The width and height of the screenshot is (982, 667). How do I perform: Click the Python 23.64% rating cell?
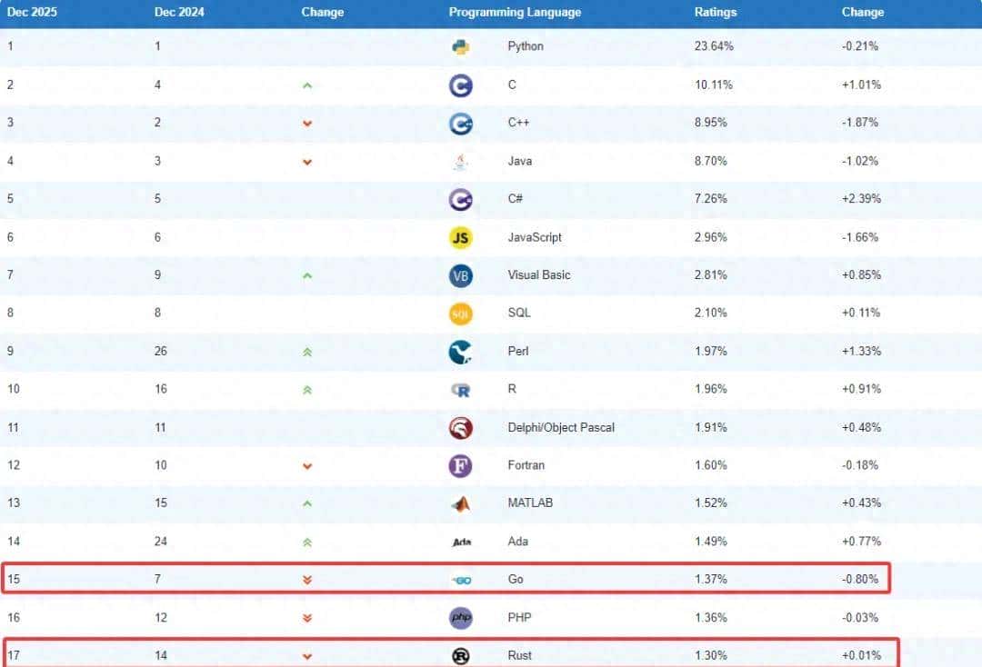[x=714, y=46]
